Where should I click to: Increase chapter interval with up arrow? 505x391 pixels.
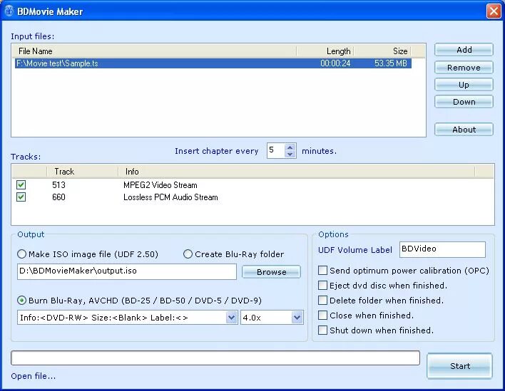tap(290, 147)
